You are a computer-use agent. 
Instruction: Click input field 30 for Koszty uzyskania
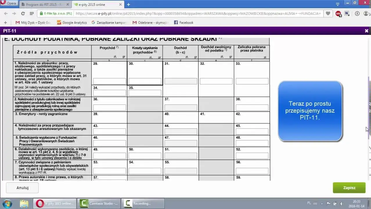[145, 81]
